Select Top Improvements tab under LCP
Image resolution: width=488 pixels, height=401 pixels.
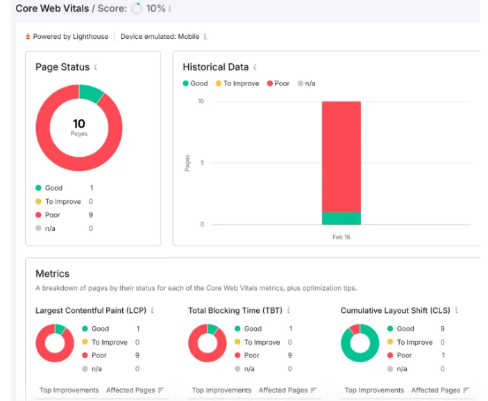[69, 390]
